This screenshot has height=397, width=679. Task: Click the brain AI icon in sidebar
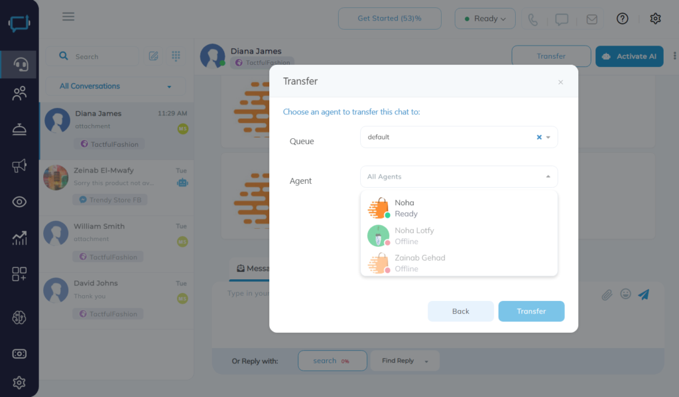tap(19, 318)
